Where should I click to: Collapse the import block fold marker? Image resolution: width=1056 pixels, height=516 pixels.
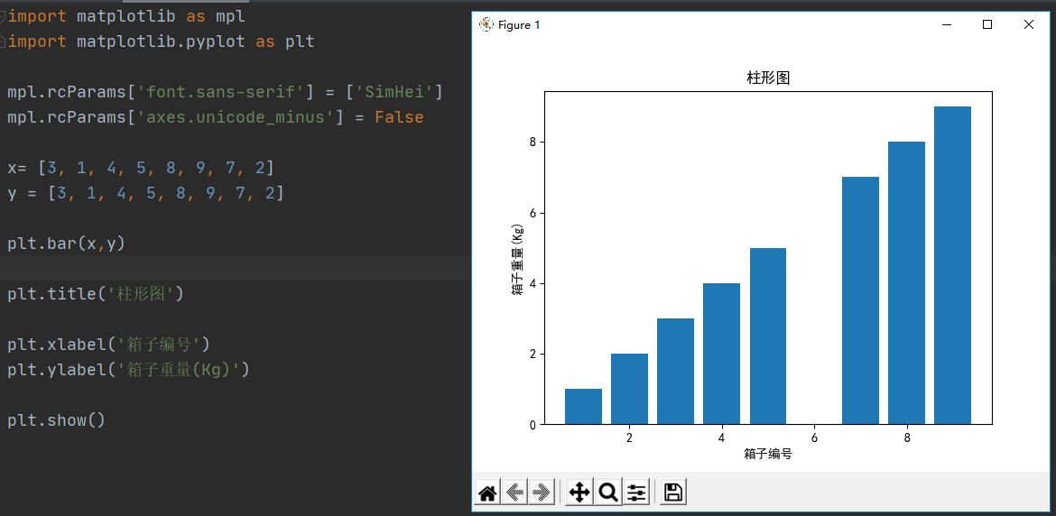point(3,16)
